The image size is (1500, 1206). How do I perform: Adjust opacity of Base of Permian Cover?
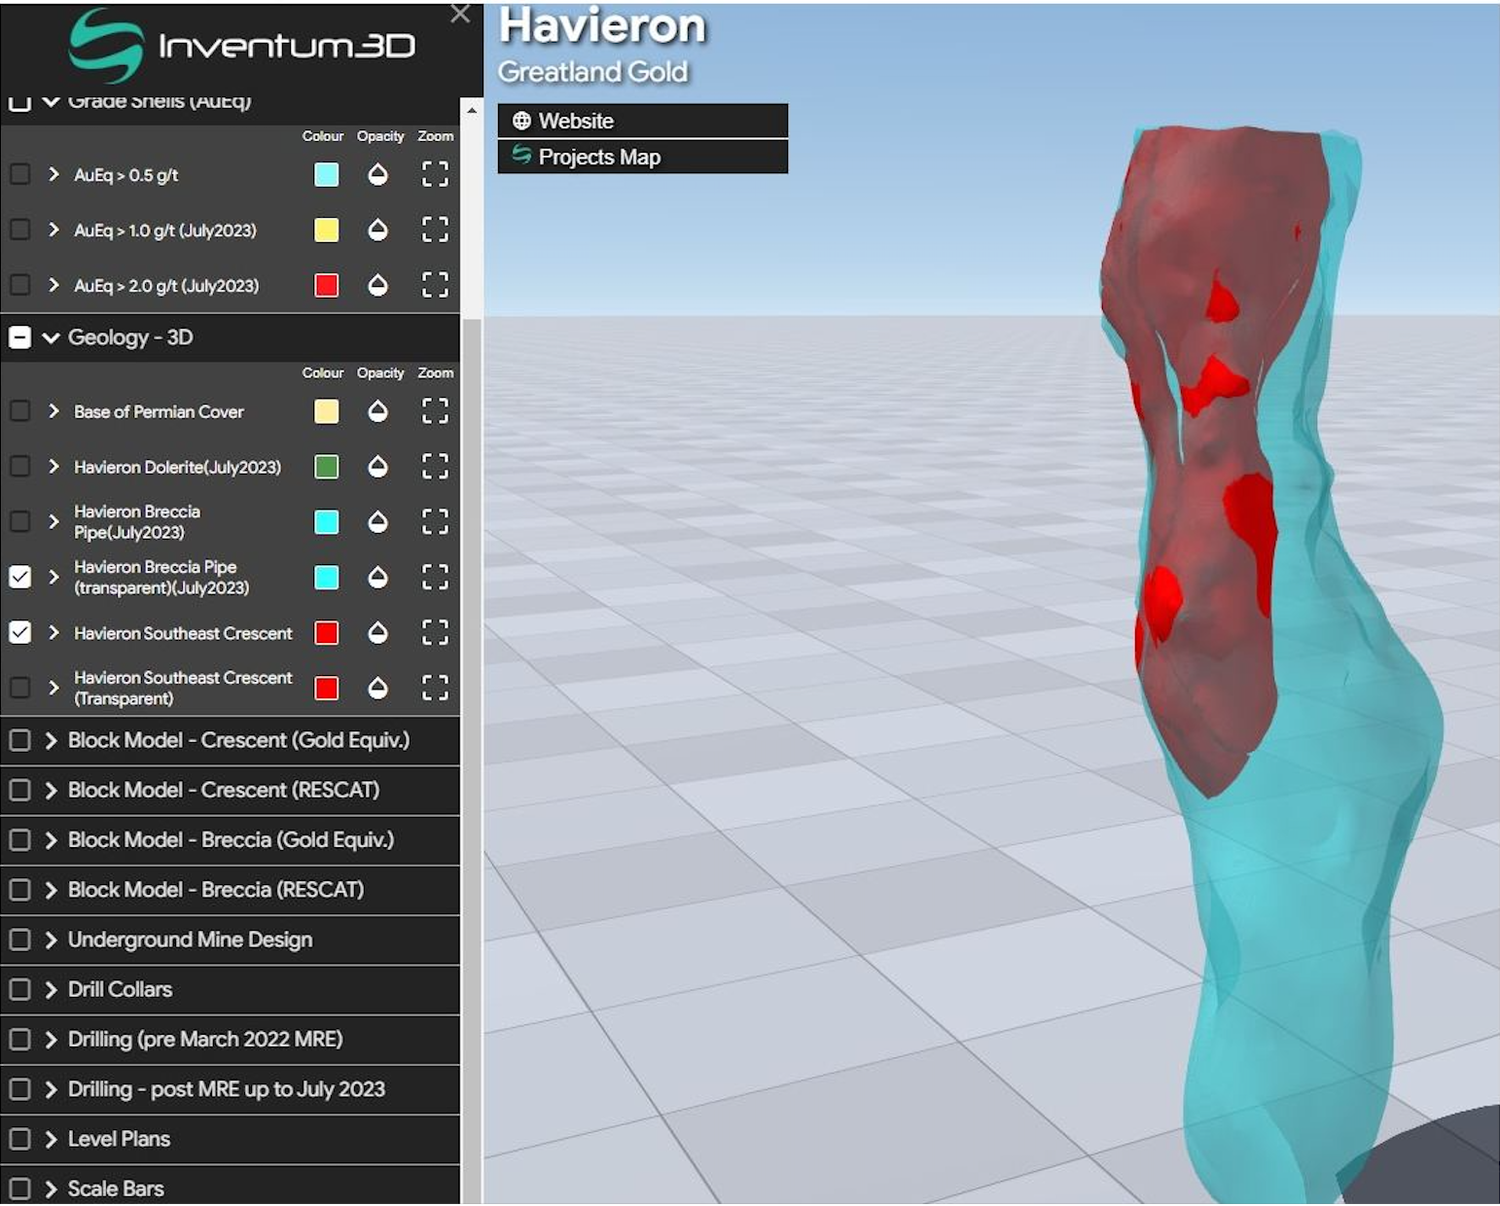coord(377,411)
